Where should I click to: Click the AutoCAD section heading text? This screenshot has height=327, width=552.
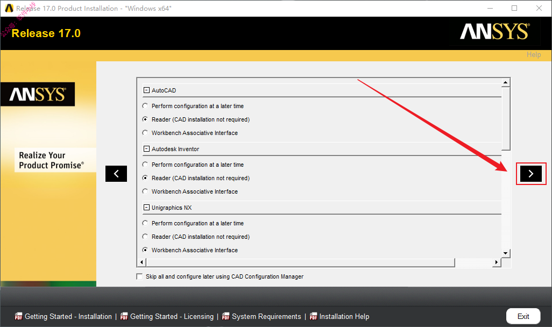coord(164,90)
